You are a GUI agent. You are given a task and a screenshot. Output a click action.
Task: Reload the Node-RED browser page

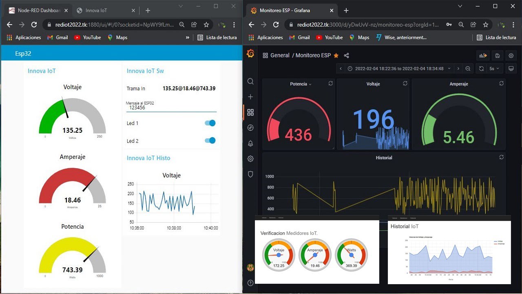[34, 25]
